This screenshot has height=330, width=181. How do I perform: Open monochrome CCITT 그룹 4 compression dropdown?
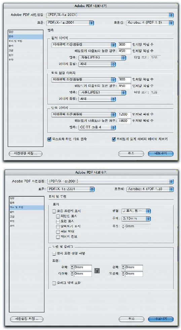coord(97,127)
